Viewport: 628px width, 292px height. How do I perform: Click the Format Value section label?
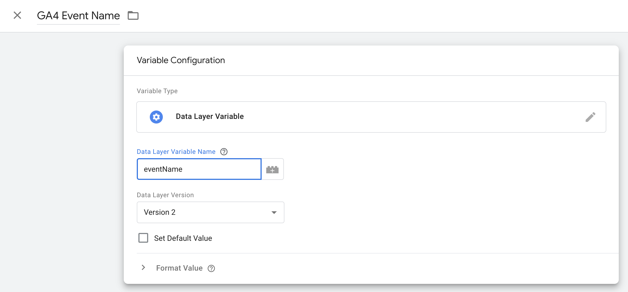[179, 268]
